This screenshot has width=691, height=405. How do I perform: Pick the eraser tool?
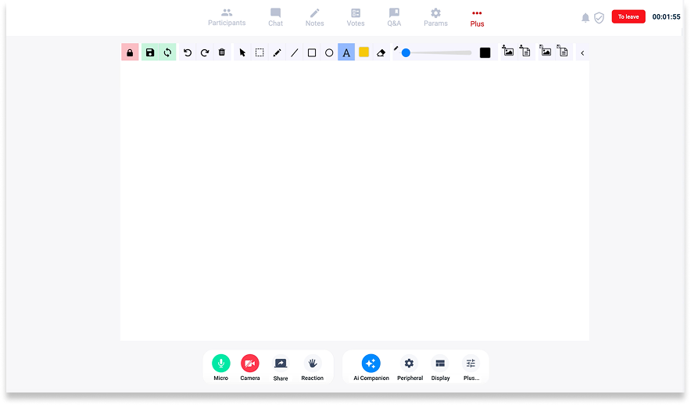pyautogui.click(x=381, y=52)
